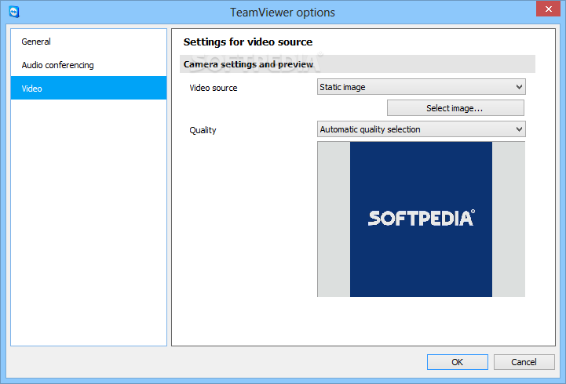Click the Quality label text
This screenshot has height=384, width=566.
click(x=203, y=130)
